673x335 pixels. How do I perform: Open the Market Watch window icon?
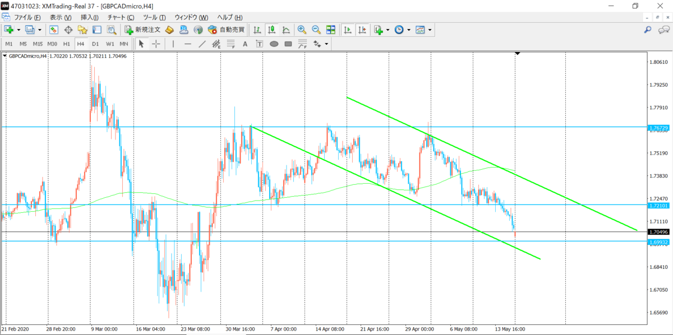click(54, 30)
